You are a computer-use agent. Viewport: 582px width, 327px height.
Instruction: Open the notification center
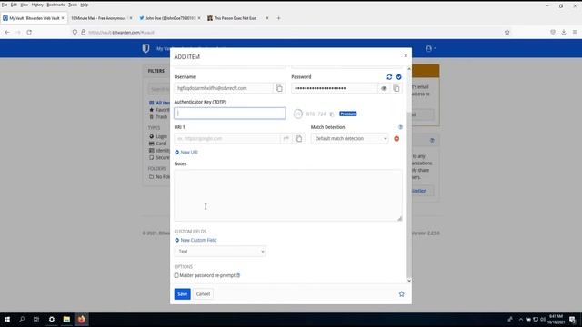click(572, 320)
